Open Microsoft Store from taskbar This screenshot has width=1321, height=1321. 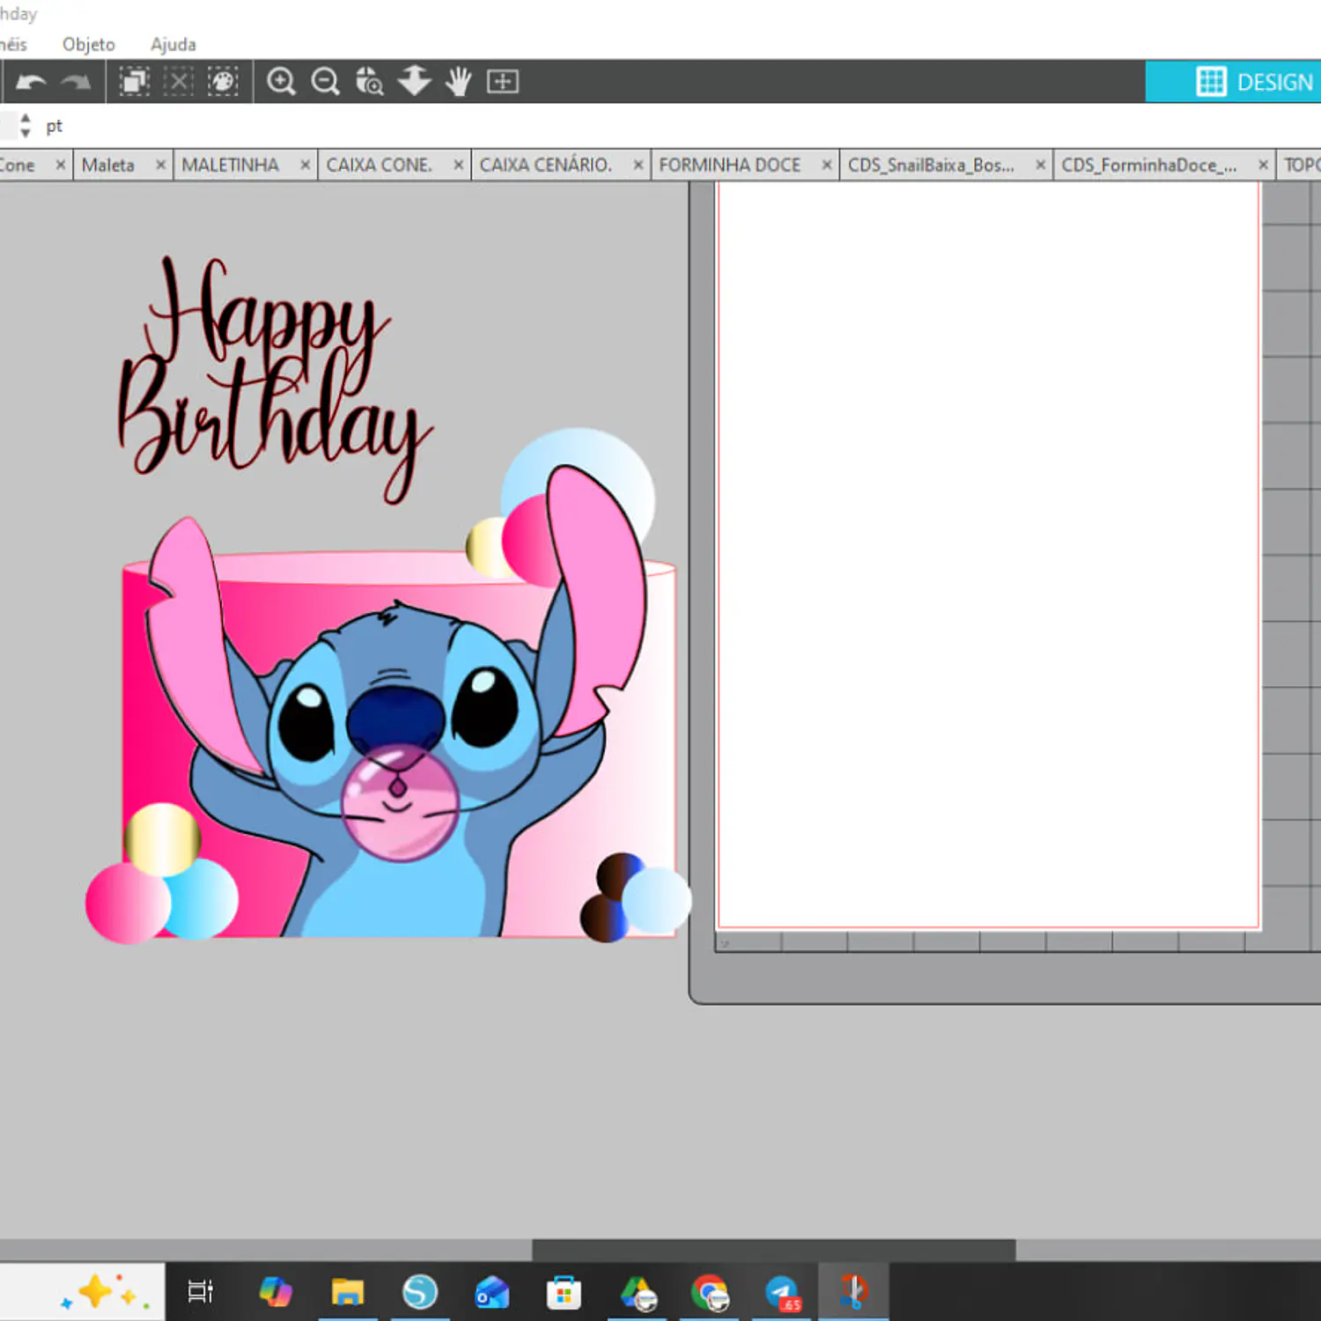[x=564, y=1292]
